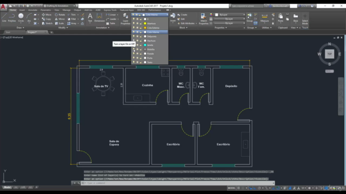346x194 pixels.
Task: Collapse the layer dropdown arrow
Action: click(x=167, y=15)
